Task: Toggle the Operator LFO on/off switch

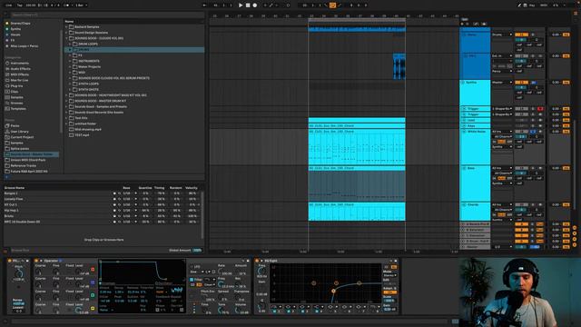Action: coord(192,266)
